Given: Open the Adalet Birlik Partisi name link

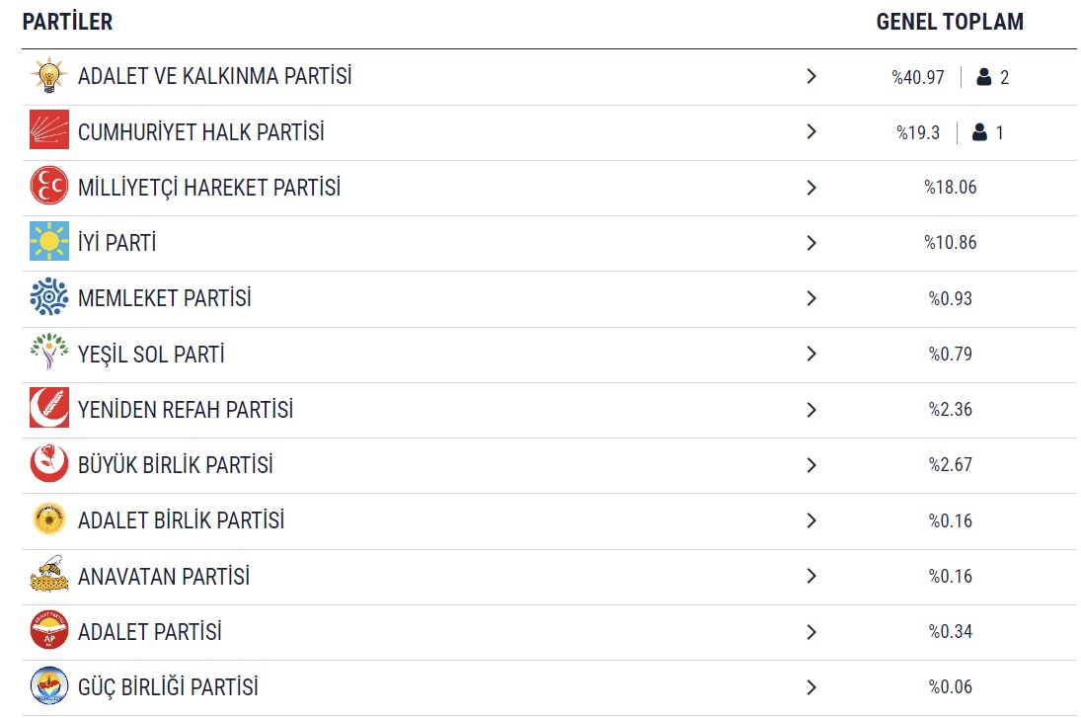Looking at the screenshot, I should click(181, 519).
